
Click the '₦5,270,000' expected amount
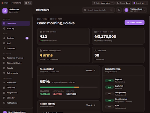tap(71, 94)
